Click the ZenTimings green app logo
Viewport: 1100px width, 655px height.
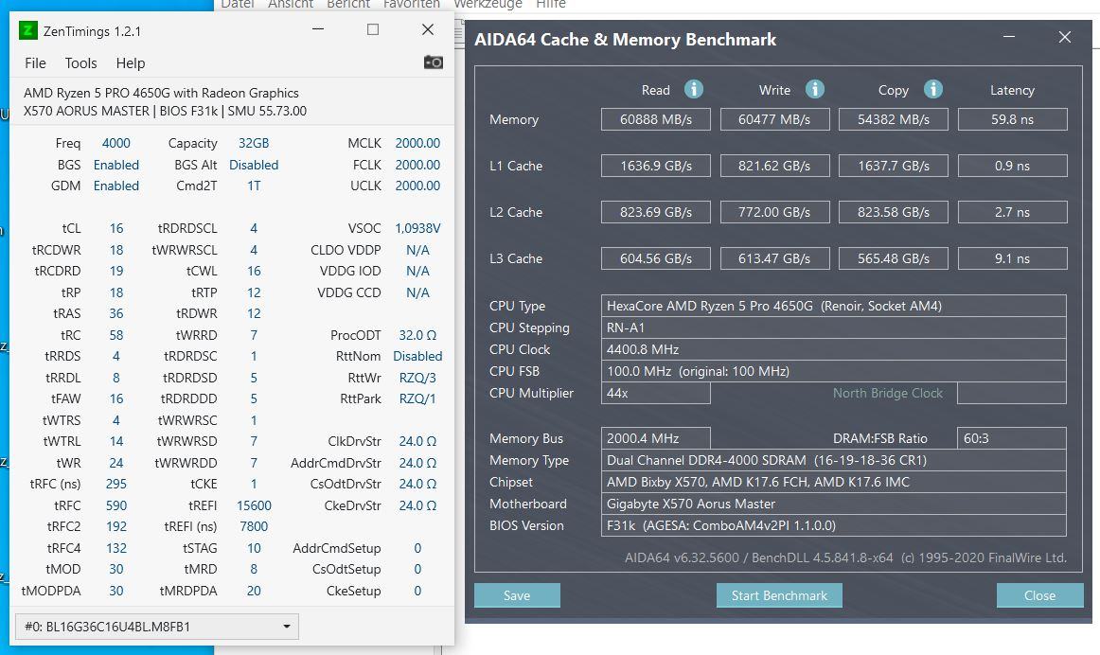point(27,30)
